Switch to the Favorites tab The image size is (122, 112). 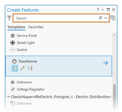36,27
